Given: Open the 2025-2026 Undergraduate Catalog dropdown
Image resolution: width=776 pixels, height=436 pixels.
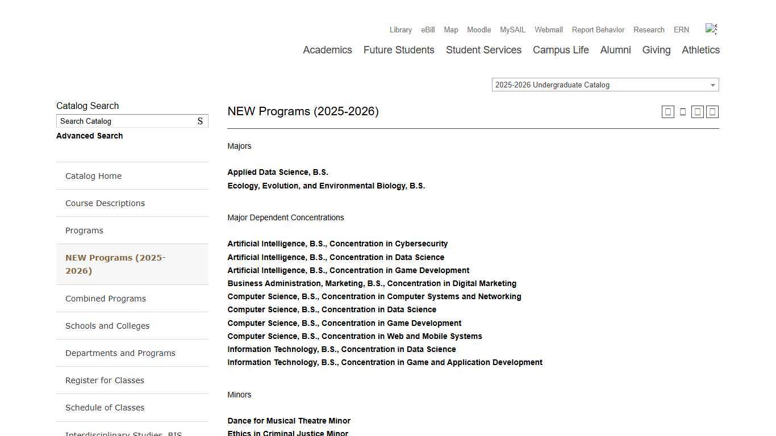Looking at the screenshot, I should (x=604, y=85).
